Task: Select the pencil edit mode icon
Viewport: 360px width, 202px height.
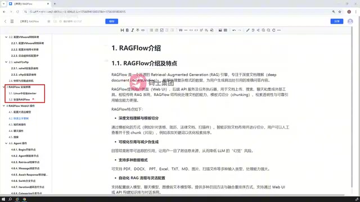Action: click(247, 30)
